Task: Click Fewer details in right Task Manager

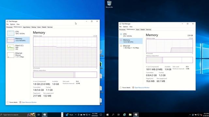Action: pyautogui.click(x=126, y=87)
